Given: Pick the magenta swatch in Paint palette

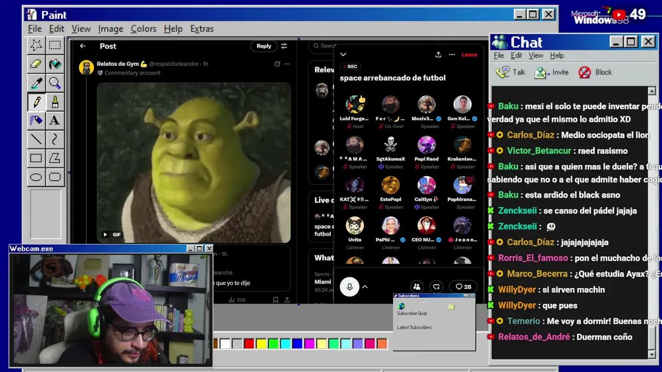Looking at the screenshot, I should 309,344.
